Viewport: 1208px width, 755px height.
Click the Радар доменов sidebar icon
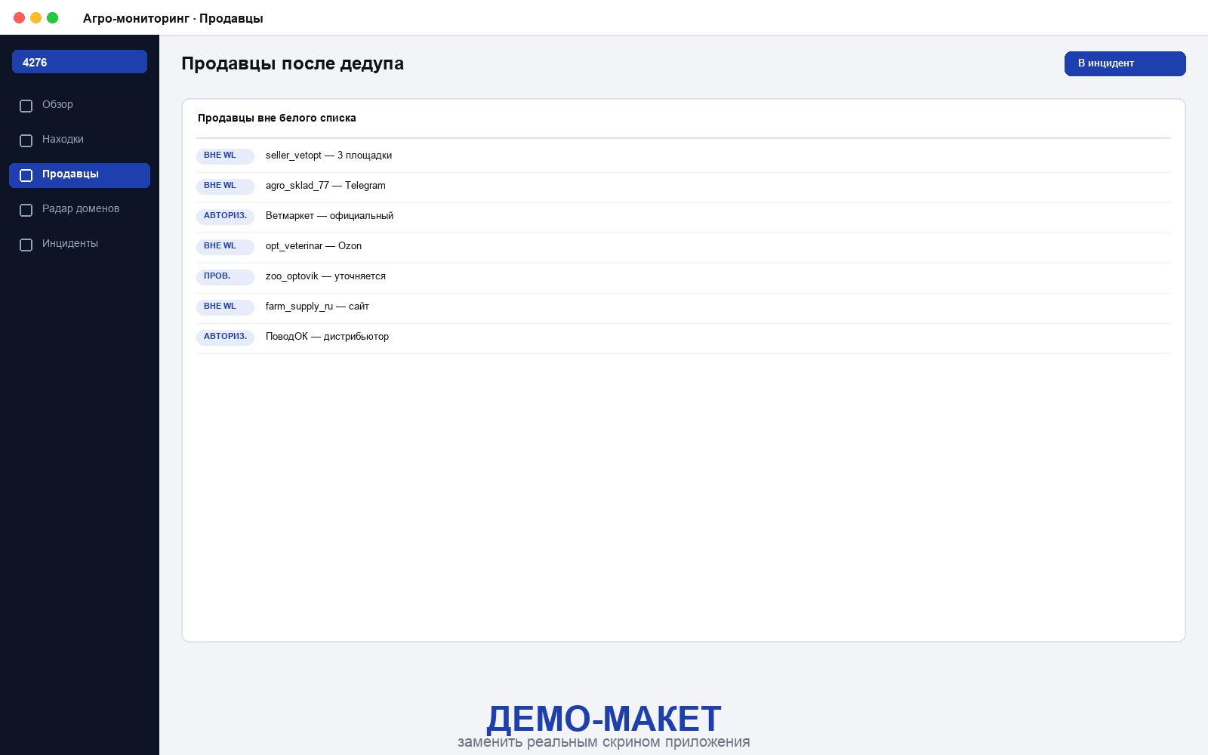click(26, 210)
